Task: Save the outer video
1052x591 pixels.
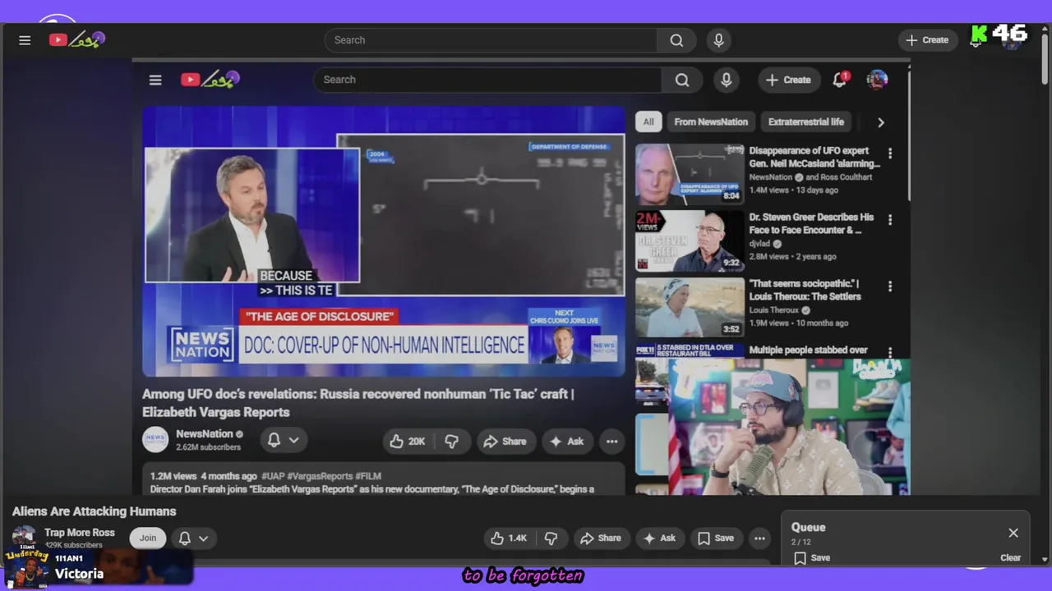Action: click(715, 538)
